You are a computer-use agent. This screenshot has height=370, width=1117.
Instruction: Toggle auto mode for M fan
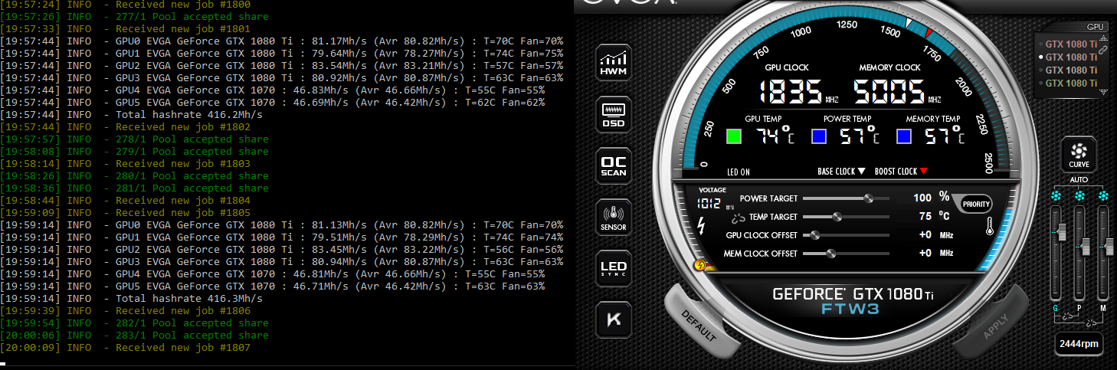pos(1103,197)
